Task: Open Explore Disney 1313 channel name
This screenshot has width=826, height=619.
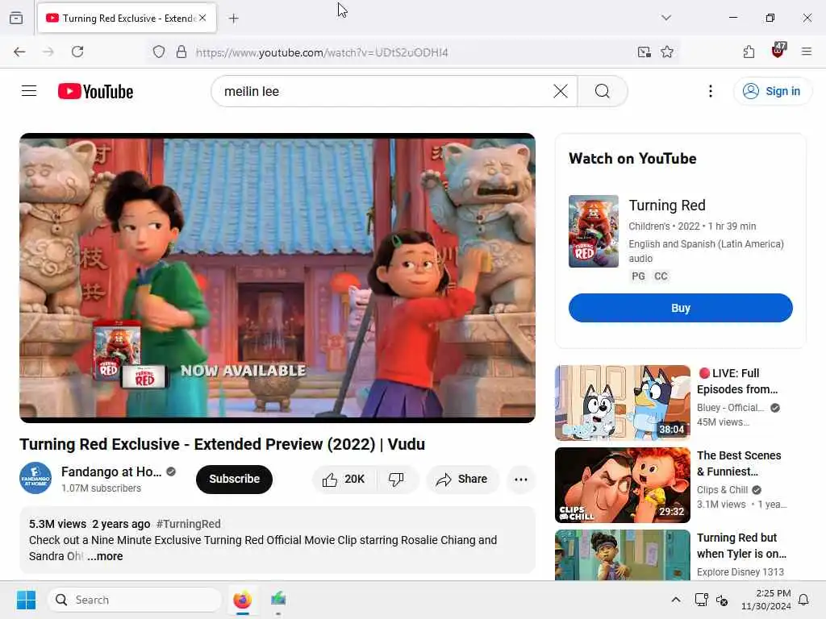Action: tap(740, 572)
